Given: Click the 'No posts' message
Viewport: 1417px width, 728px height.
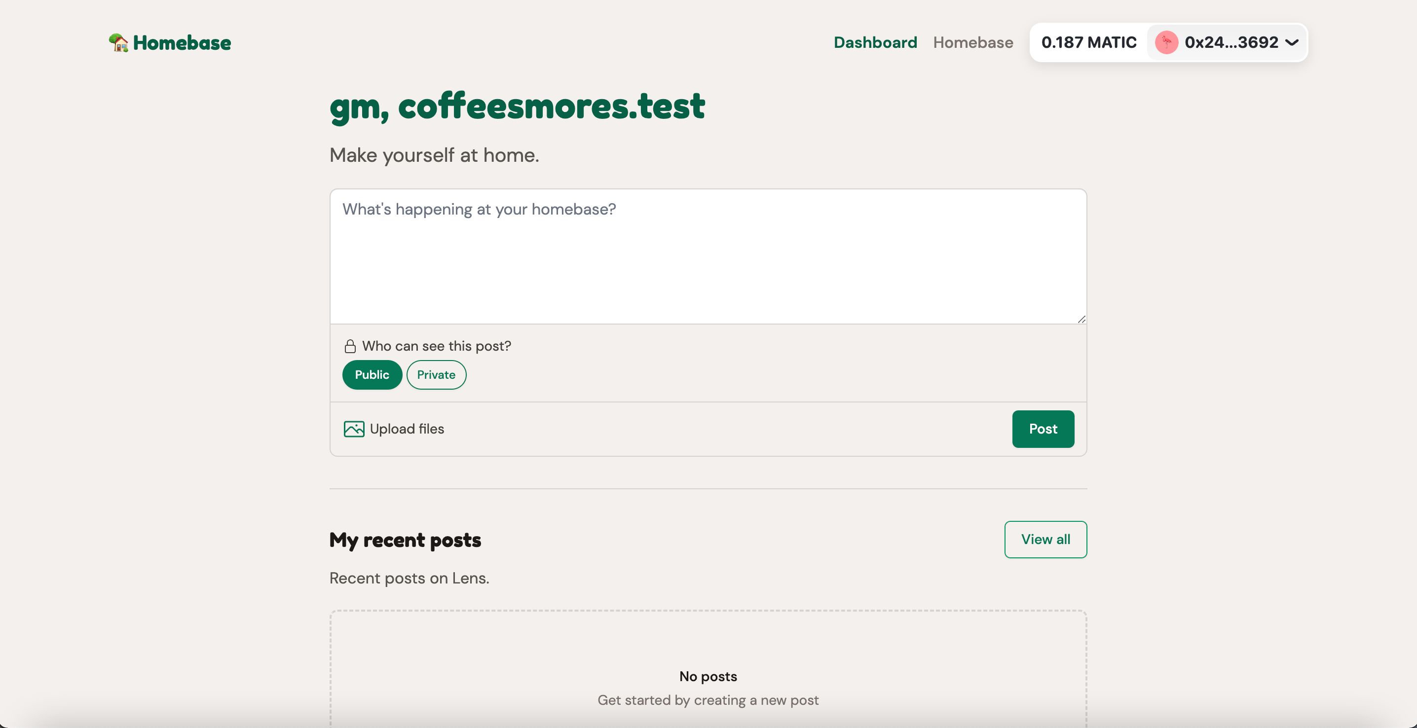Looking at the screenshot, I should [708, 676].
